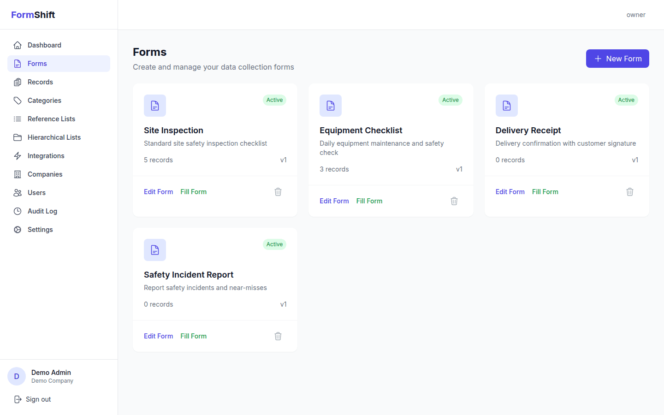Click the Reference Lists list icon
The image size is (664, 415).
pyautogui.click(x=17, y=119)
